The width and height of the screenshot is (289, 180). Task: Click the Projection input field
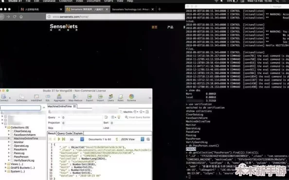click(82, 123)
